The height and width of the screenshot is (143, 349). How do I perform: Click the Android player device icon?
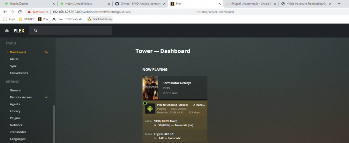coord(150,108)
